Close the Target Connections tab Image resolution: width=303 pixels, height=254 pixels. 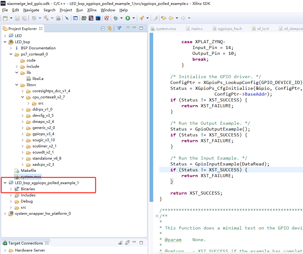47,243
